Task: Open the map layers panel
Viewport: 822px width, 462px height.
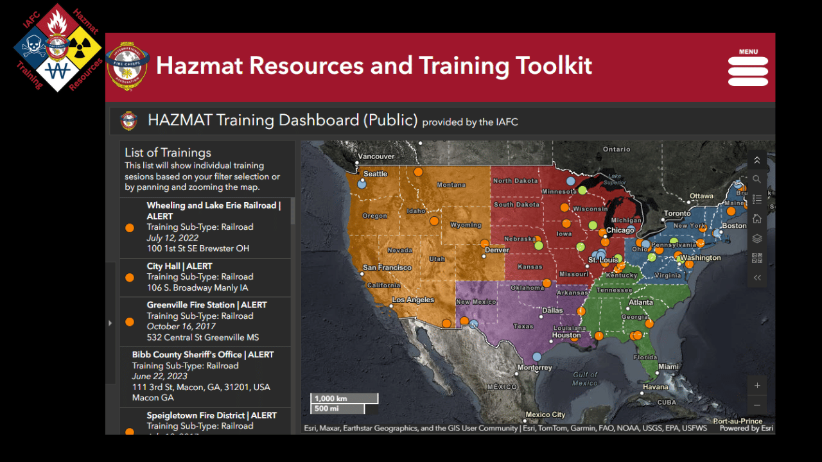Action: coord(757,239)
